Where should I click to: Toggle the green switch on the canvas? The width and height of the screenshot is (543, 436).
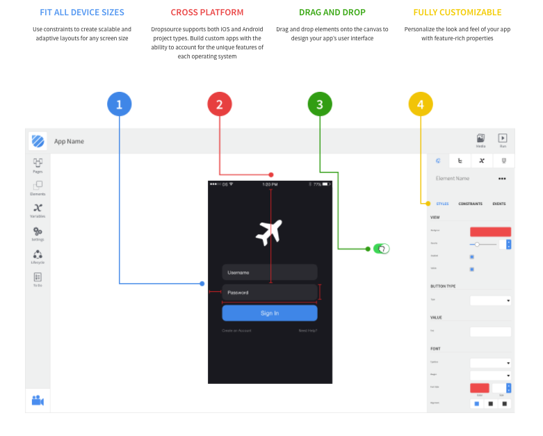[x=381, y=248]
